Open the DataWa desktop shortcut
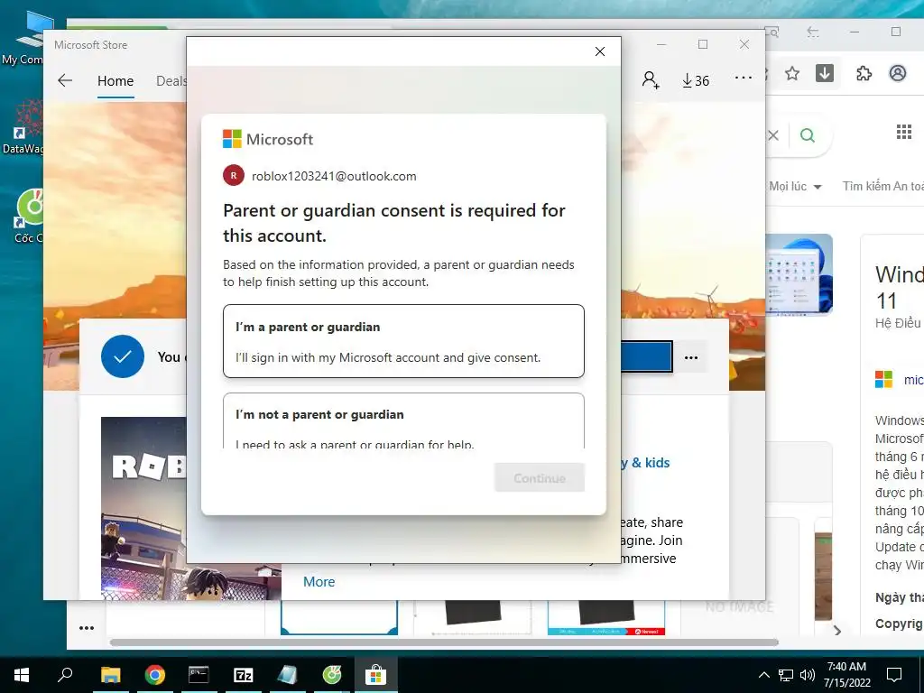The image size is (924, 693). pos(23,126)
